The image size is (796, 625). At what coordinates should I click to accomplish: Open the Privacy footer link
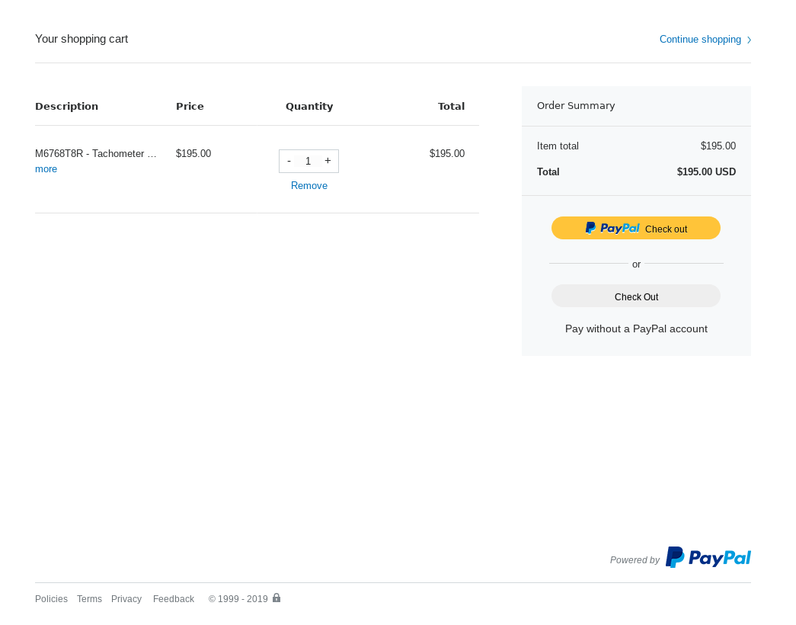(126, 599)
